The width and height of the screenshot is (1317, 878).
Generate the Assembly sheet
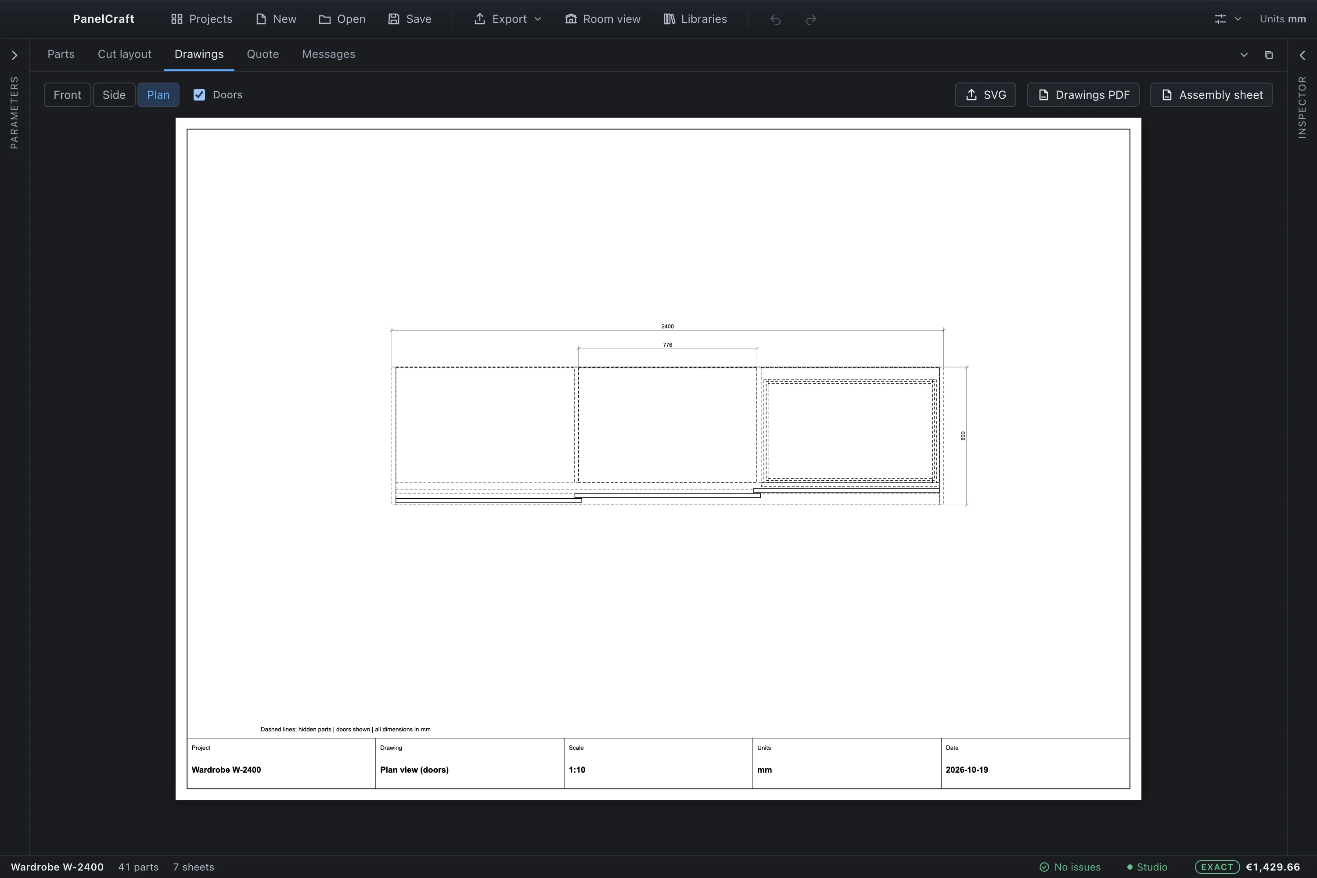pos(1211,95)
